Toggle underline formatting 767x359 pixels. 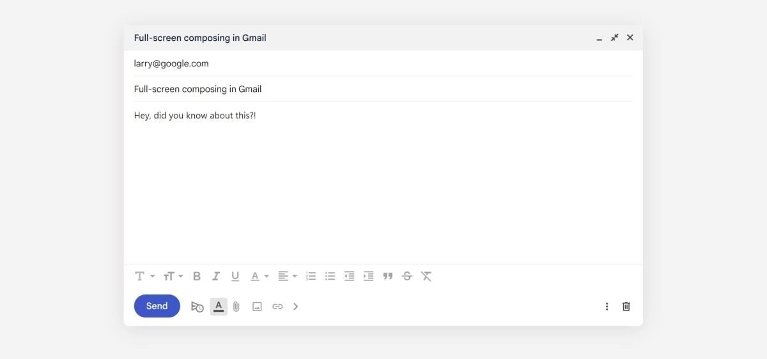(x=235, y=277)
